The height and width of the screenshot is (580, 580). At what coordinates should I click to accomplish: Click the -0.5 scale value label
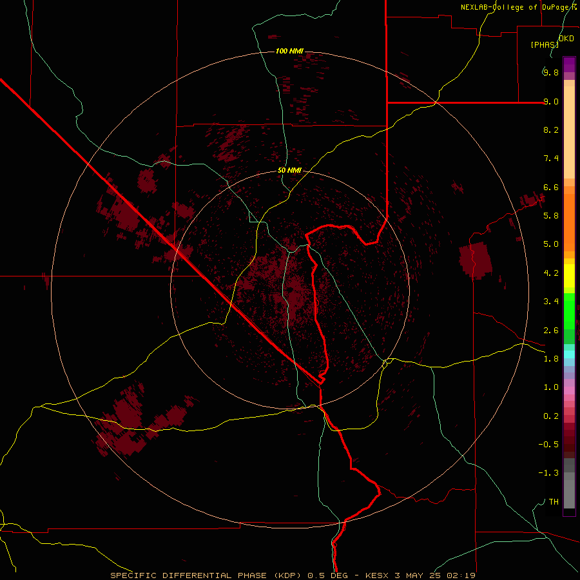click(x=548, y=445)
